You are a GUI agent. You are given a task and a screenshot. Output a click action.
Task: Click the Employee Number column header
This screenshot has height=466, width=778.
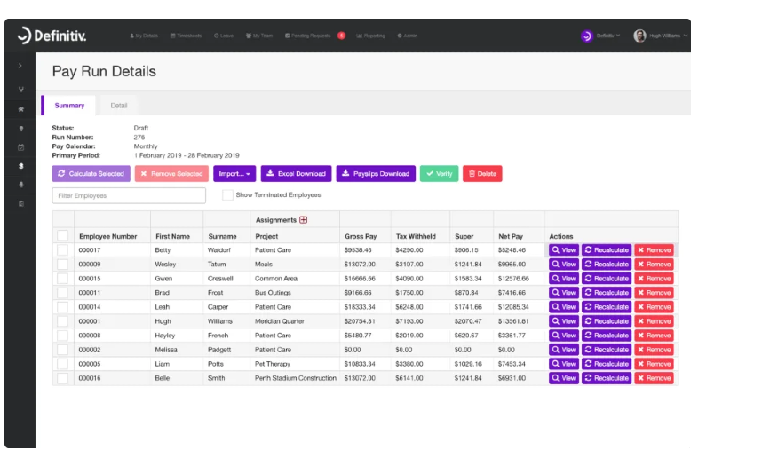click(108, 236)
